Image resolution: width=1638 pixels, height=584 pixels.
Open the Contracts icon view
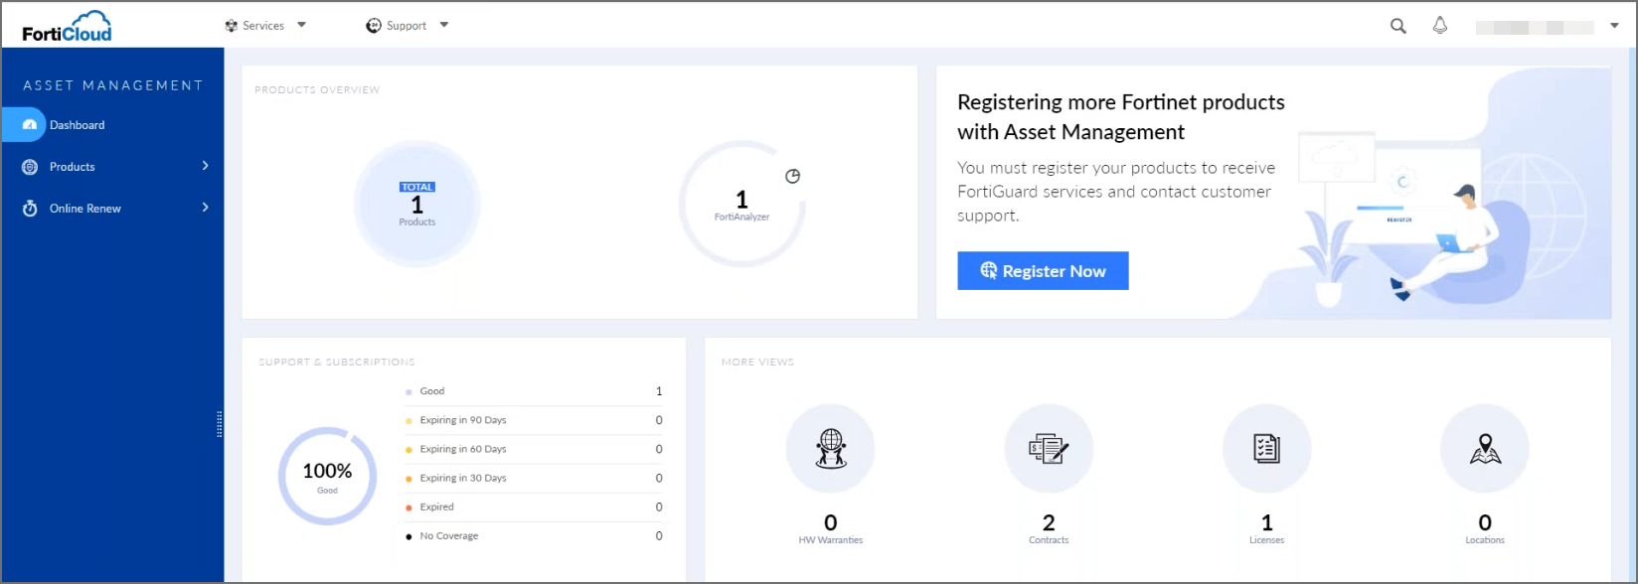1049,449
